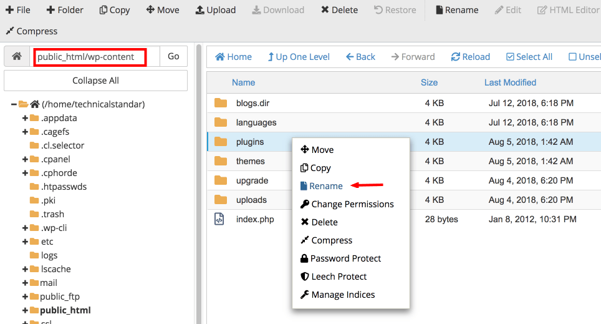Pick Password Protect from the context menu
Screen dimensions: 601x324
345,258
